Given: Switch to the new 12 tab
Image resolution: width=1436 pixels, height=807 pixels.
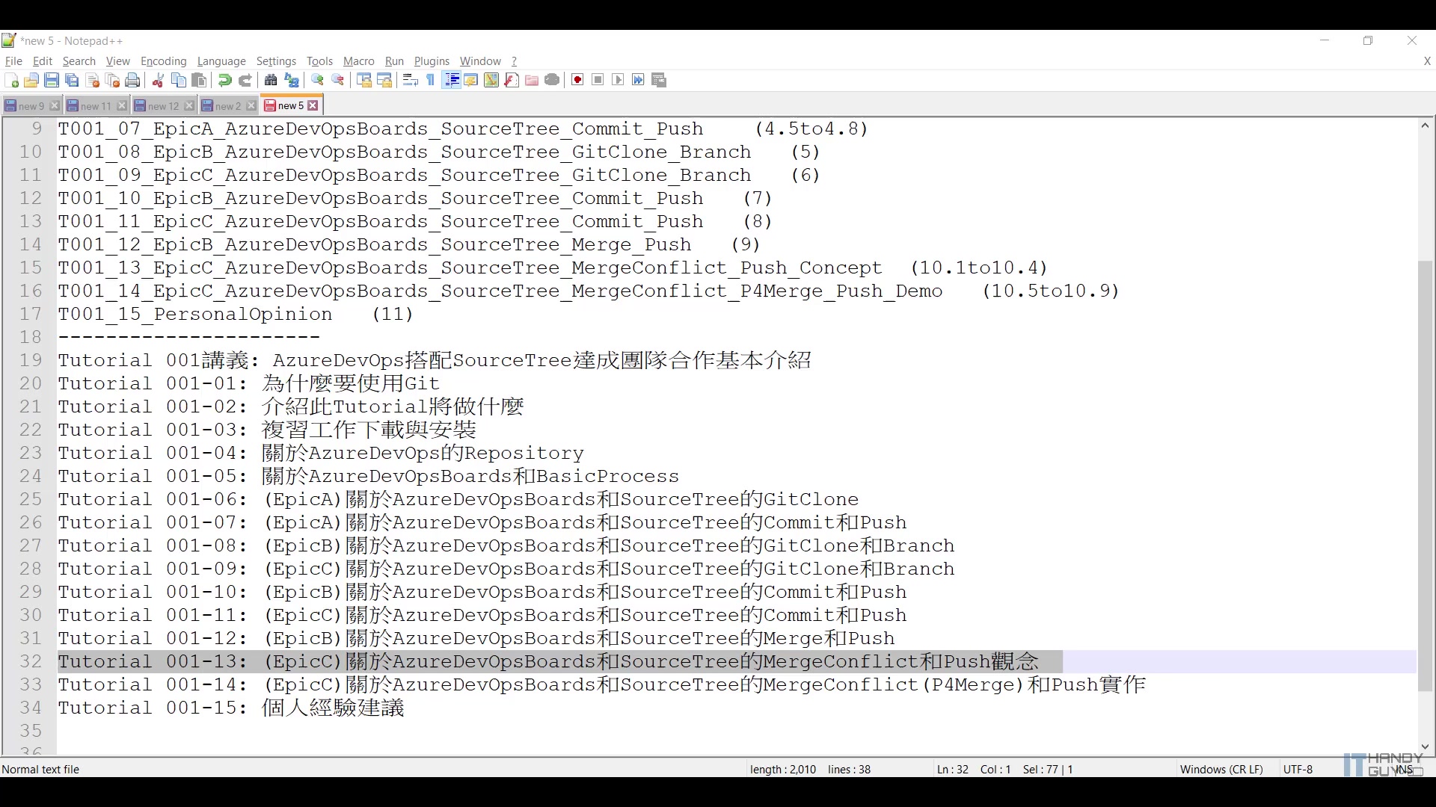Looking at the screenshot, I should (x=159, y=105).
